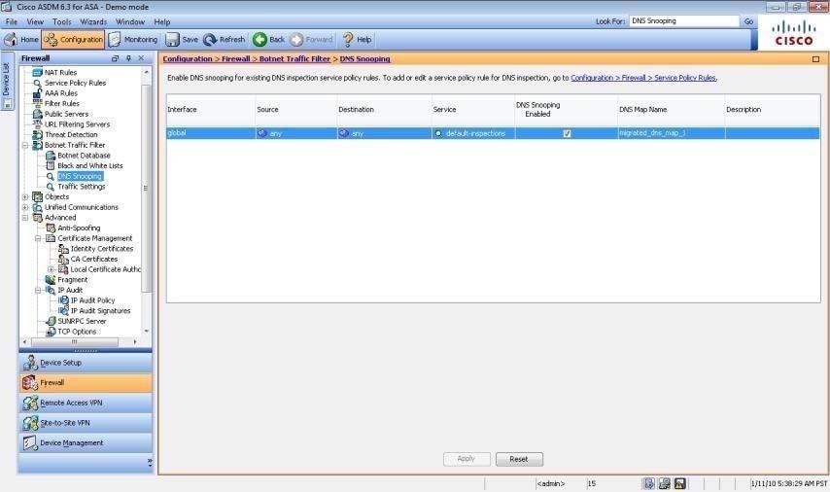Screen dimensions: 830x492
Task: Open the Device Management section
Action: 86,443
